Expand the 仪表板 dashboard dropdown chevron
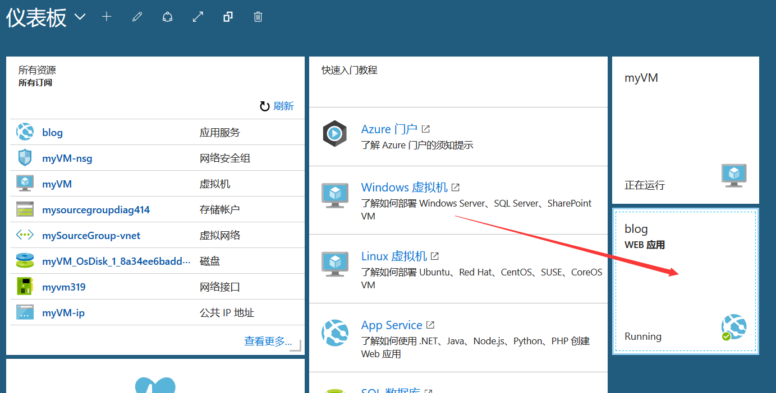Screen dimensions: 776x393 [80, 17]
